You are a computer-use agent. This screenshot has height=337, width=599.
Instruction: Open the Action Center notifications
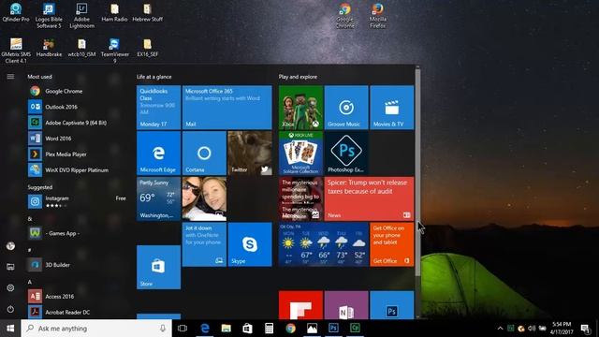585,329
